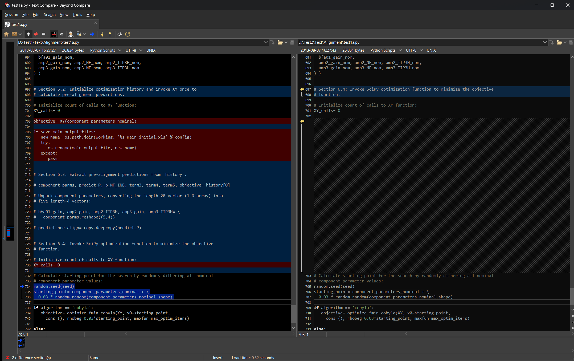
Task: Swap sides icon in toolbar
Action: [x=120, y=34]
